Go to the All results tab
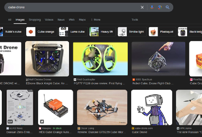This screenshot has width=202, height=137. click(x=10, y=20)
